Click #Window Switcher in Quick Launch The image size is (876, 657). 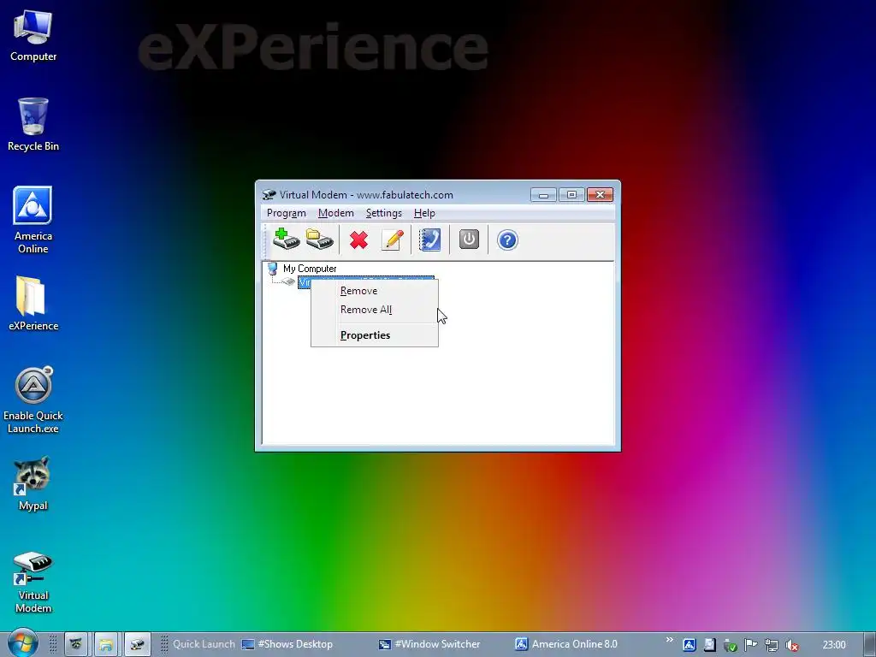point(429,644)
